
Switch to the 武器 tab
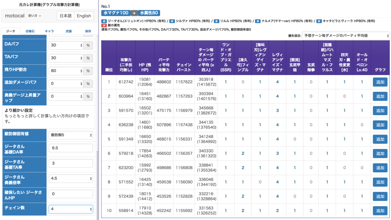pos(69,31)
